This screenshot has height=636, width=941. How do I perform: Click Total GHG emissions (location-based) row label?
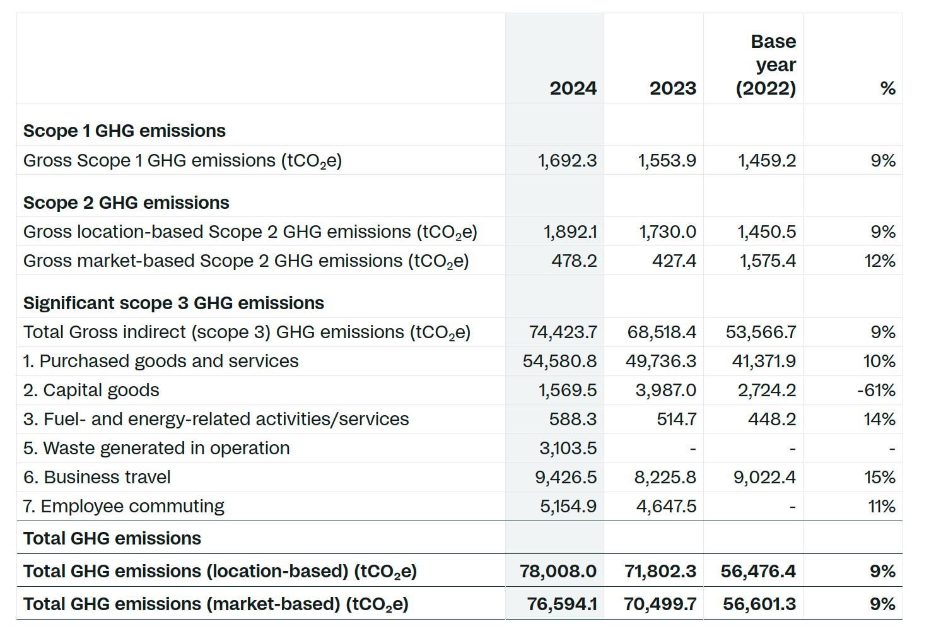tap(219, 571)
